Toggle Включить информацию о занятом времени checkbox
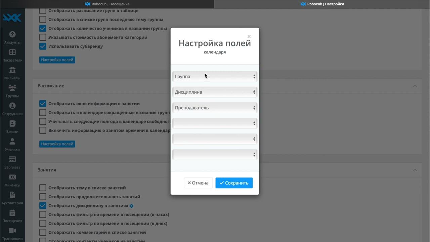 [x=43, y=130]
